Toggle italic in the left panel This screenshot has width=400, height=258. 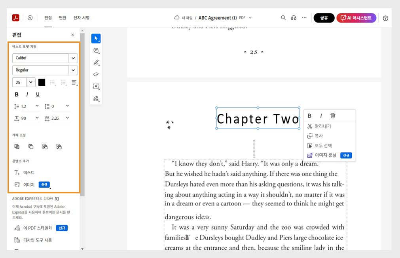coord(27,94)
